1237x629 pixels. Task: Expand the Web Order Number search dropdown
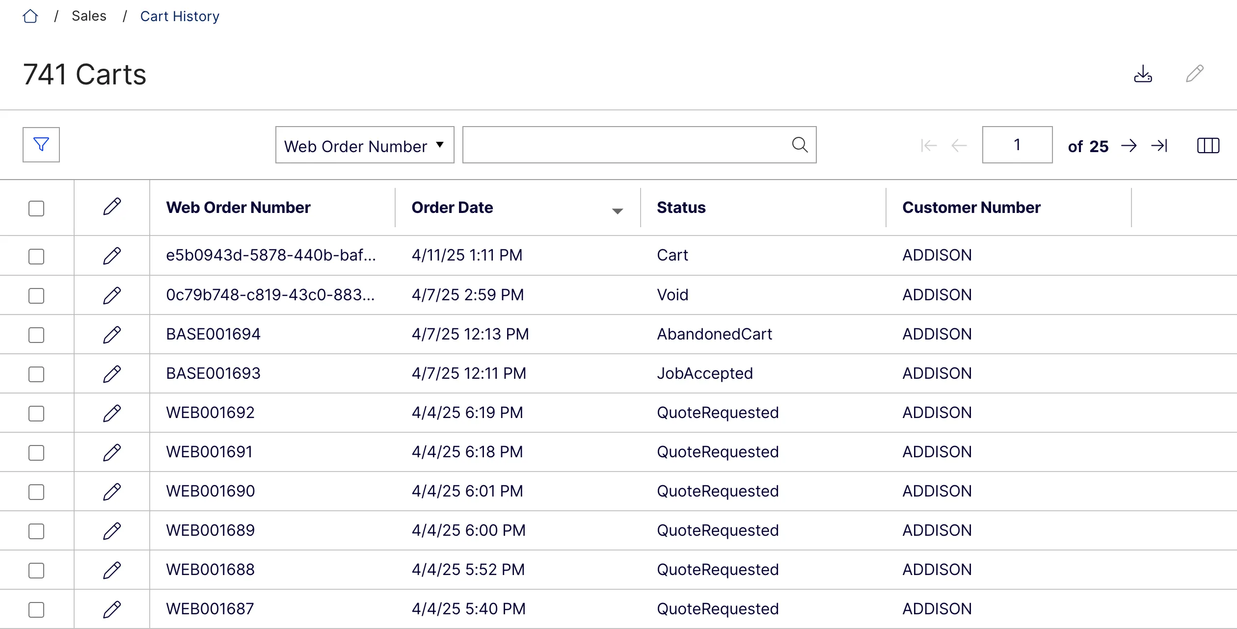365,145
